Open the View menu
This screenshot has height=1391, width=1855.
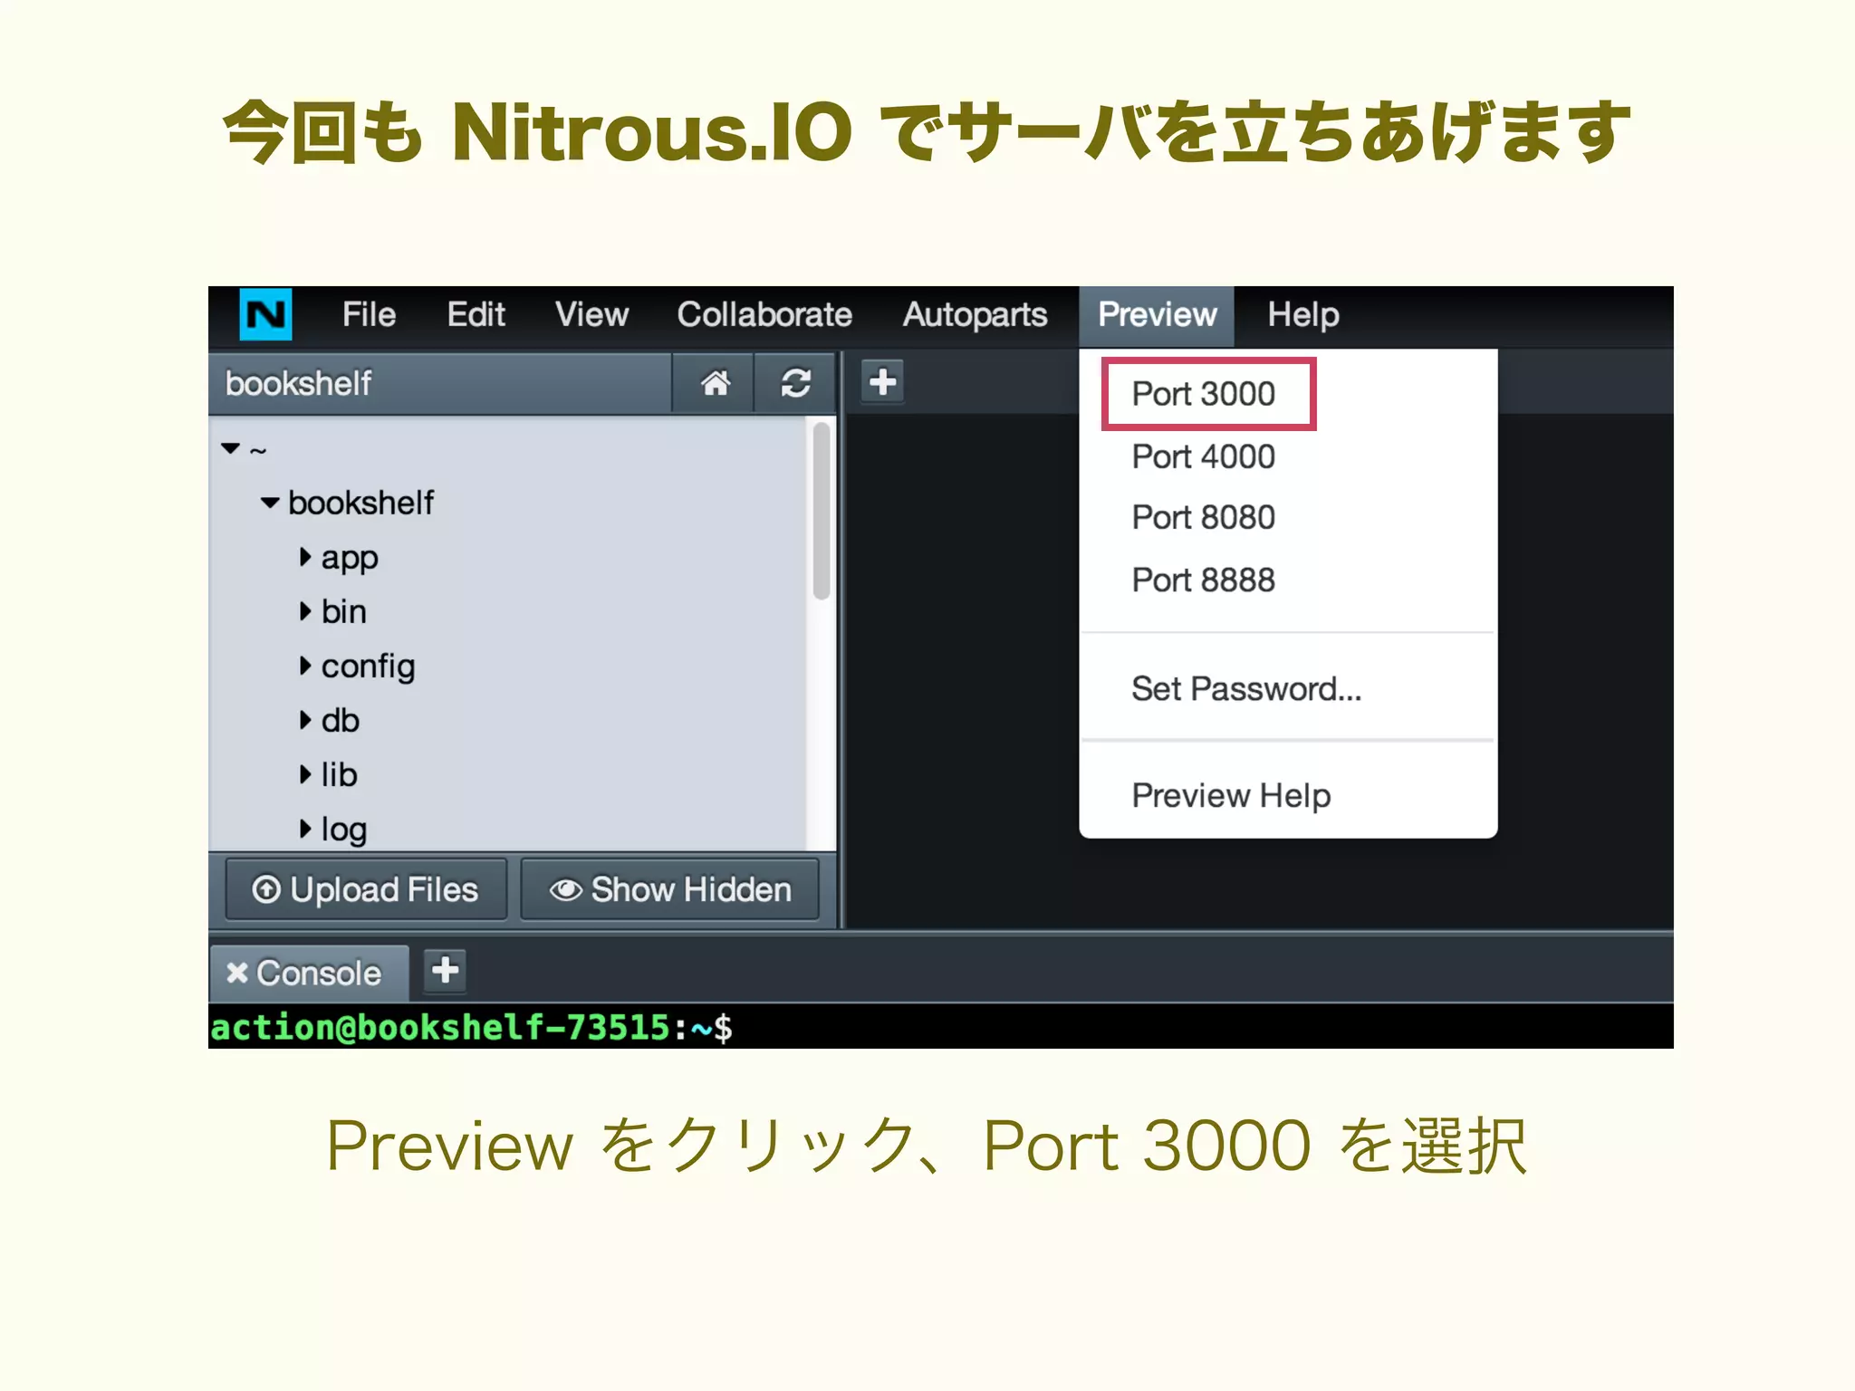591,314
